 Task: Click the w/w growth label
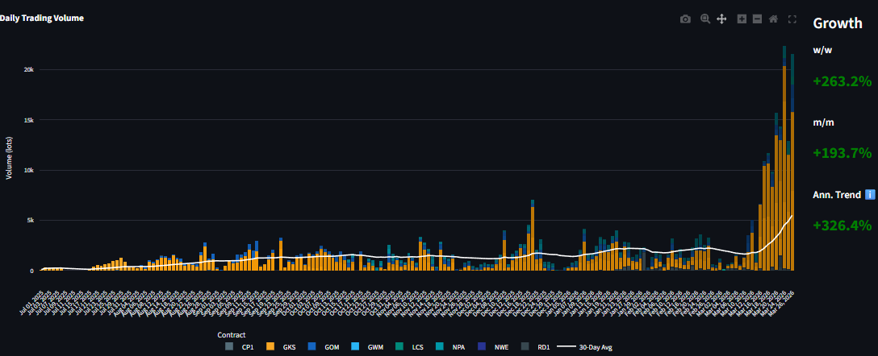point(823,50)
